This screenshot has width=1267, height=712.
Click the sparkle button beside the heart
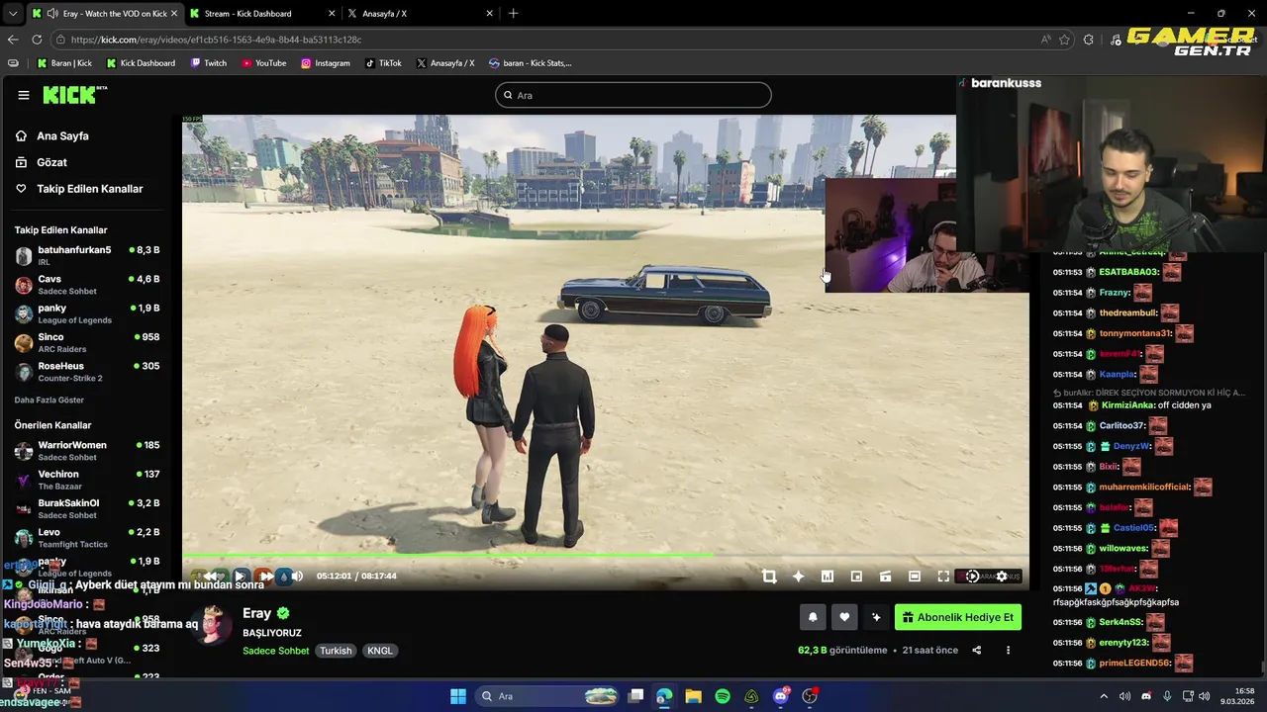(x=876, y=617)
